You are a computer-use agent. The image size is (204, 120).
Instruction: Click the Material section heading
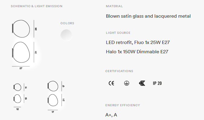pos(114,6)
